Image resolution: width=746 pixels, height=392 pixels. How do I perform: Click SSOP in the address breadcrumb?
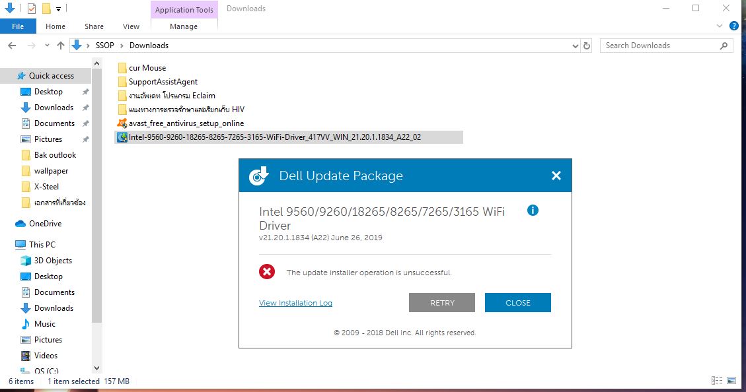(104, 46)
